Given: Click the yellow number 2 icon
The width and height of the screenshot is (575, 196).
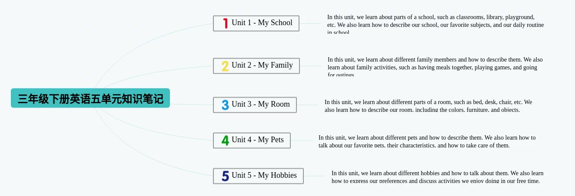Looking at the screenshot, I should click(x=225, y=66).
